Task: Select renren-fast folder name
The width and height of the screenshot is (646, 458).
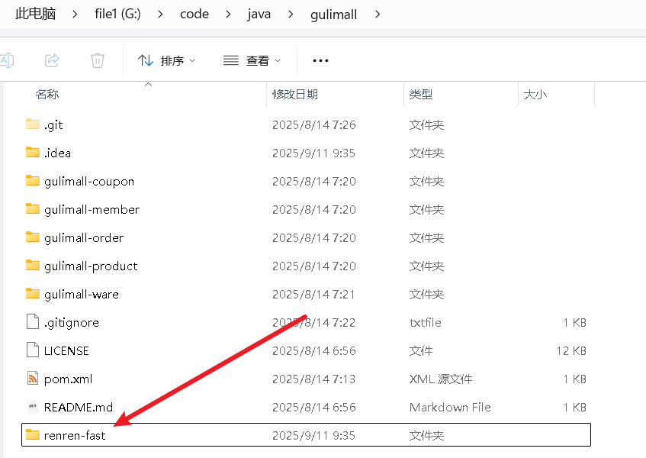Action: click(75, 435)
